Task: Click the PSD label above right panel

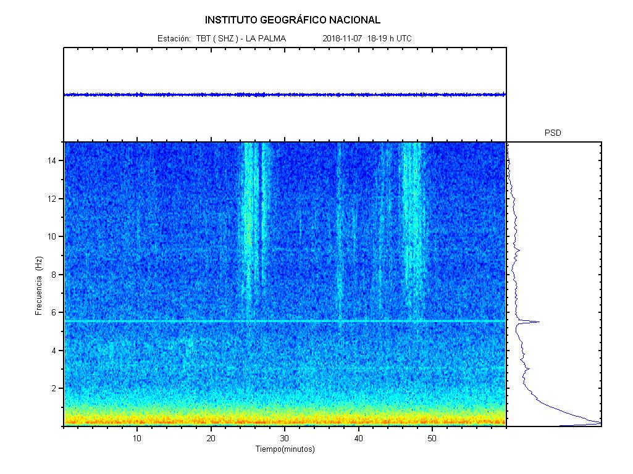Action: (553, 133)
